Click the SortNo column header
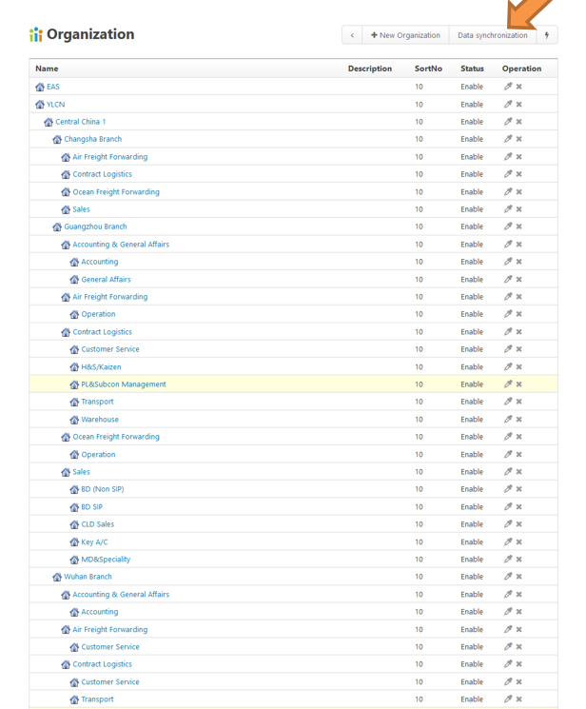This screenshot has height=709, width=586. coord(428,69)
